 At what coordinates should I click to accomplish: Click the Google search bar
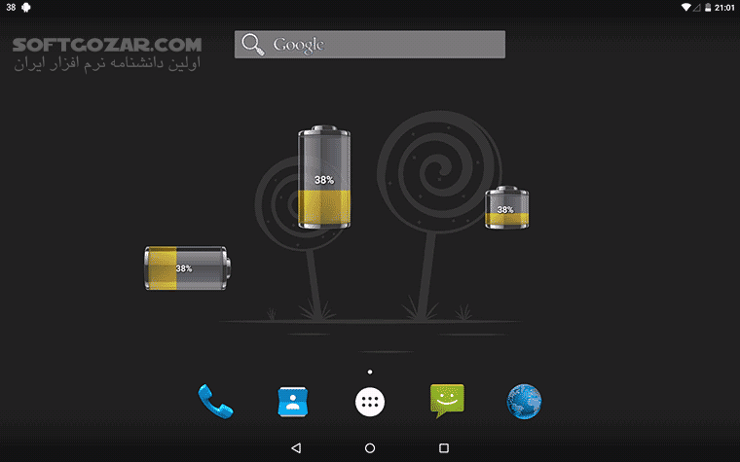370,45
